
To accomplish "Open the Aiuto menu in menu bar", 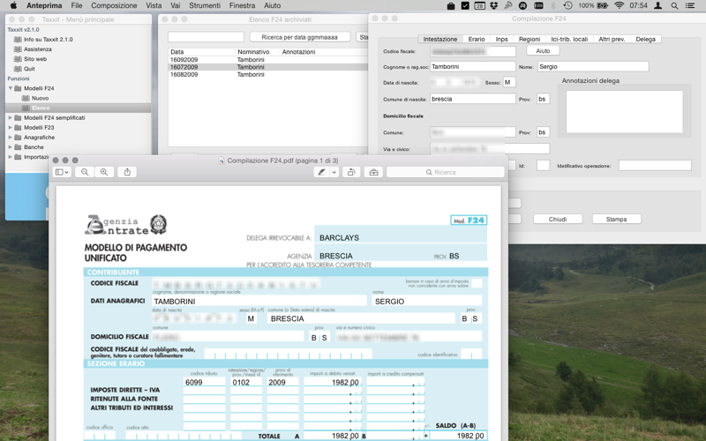I will click(273, 5).
